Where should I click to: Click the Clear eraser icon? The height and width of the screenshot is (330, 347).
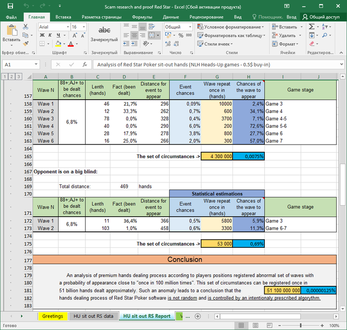(x=312, y=44)
